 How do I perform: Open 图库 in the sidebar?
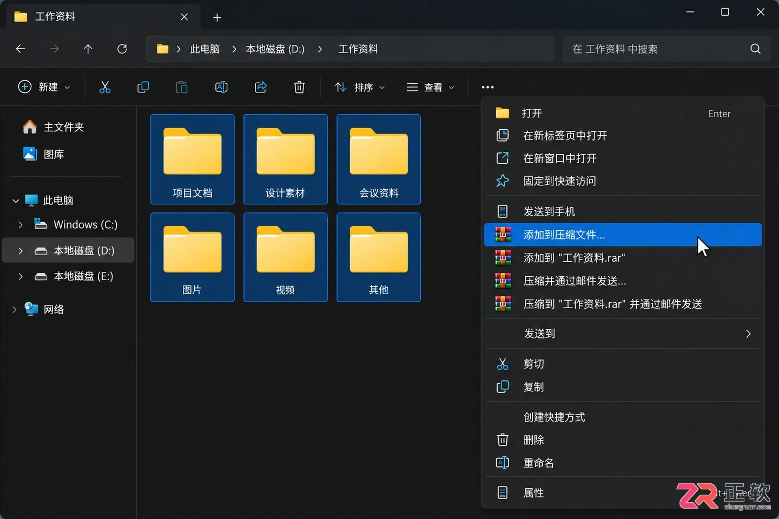coord(44,154)
